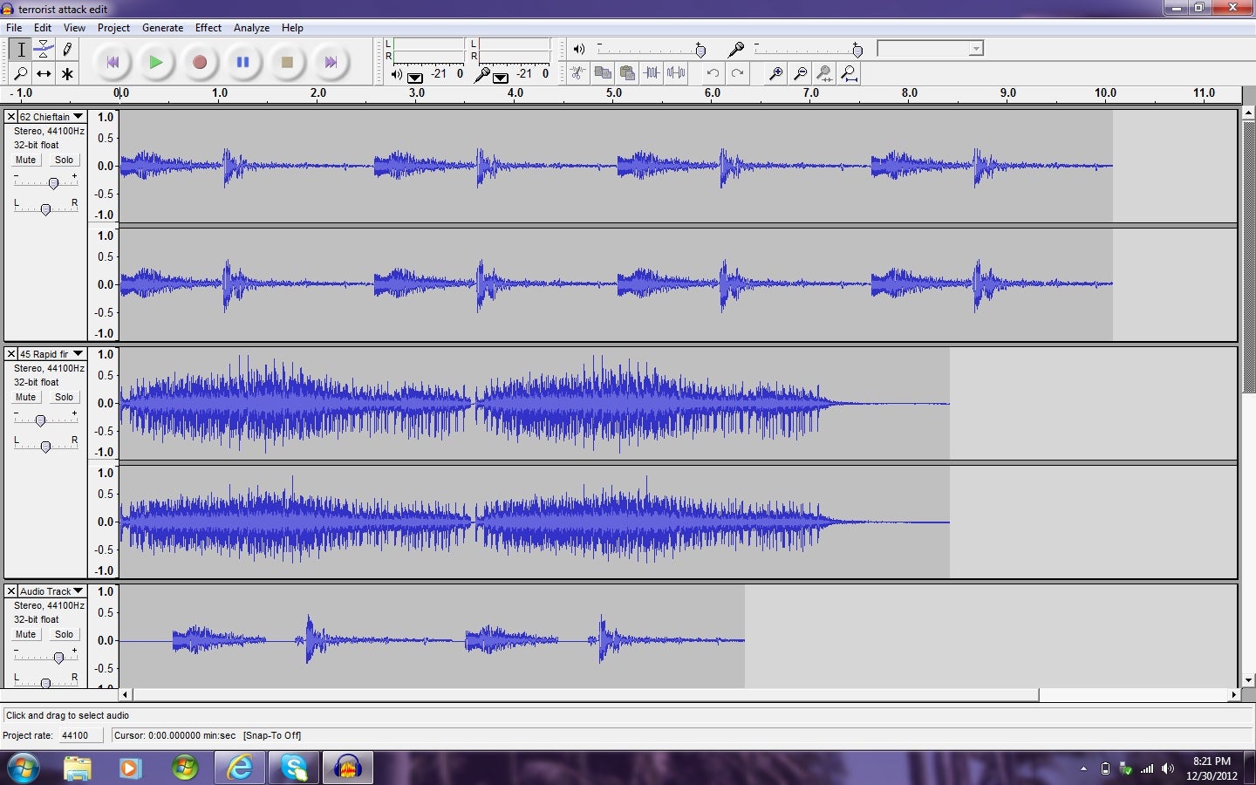The image size is (1256, 785).
Task: Open Internet Explorer from the taskbar
Action: click(x=240, y=768)
